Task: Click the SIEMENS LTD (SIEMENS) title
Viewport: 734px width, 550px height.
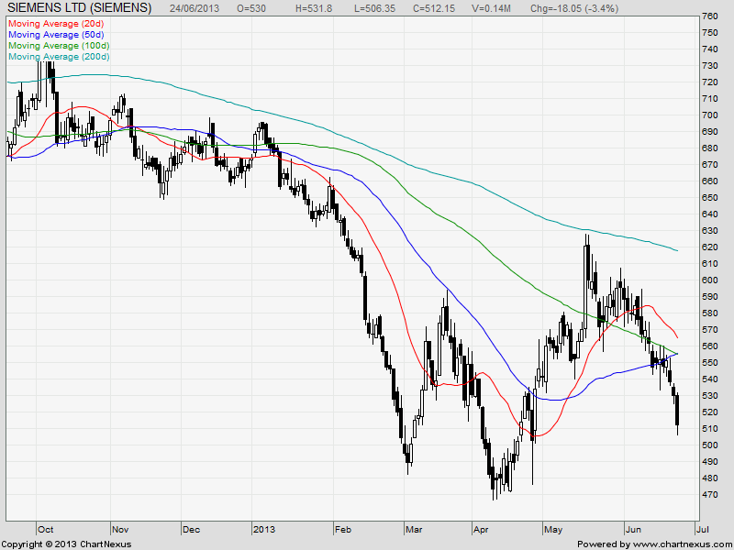Action: pyautogui.click(x=81, y=7)
